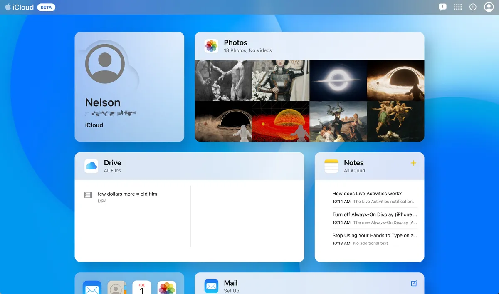The height and width of the screenshot is (294, 499).
Task: Open the armored knight painting thumbnail
Action: point(281,80)
